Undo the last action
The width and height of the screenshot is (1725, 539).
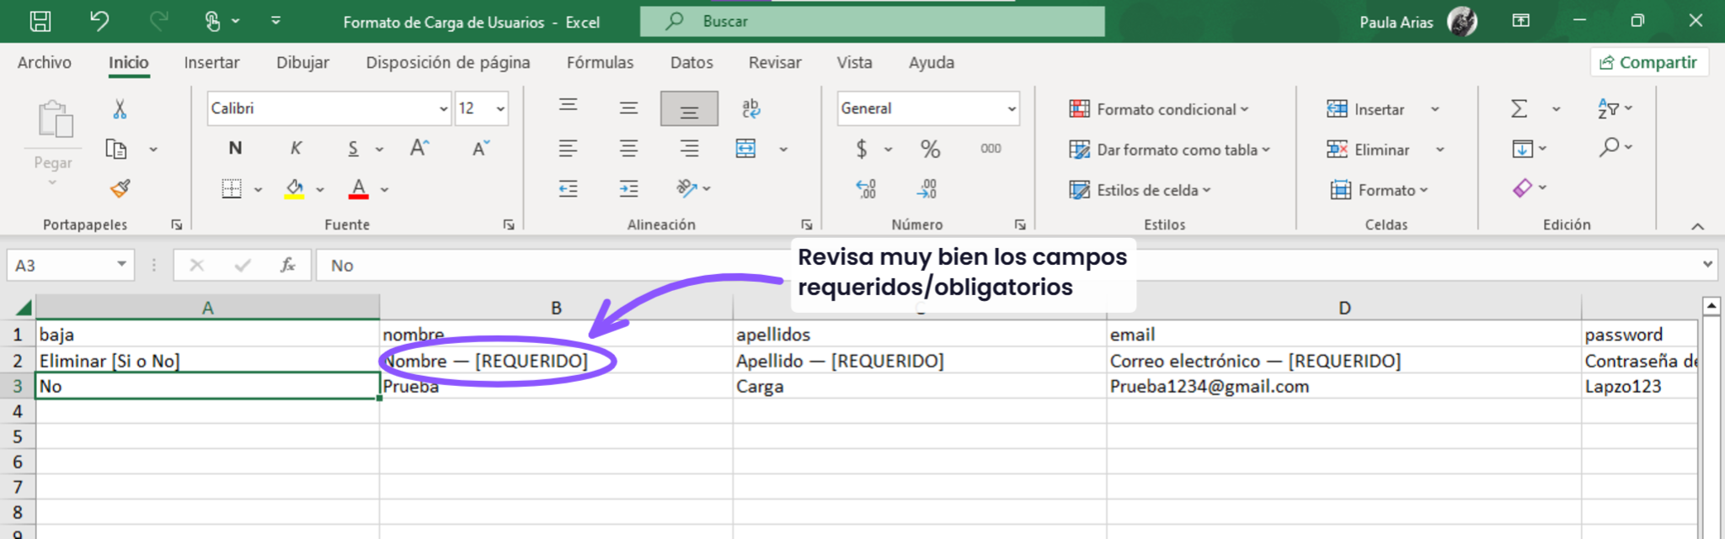[x=99, y=21]
